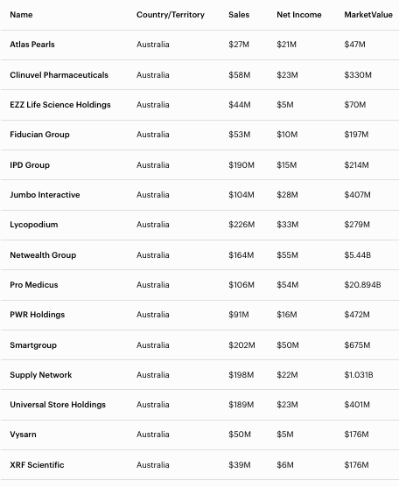Open Clinuvel Pharmaceuticals company entry

coord(59,75)
